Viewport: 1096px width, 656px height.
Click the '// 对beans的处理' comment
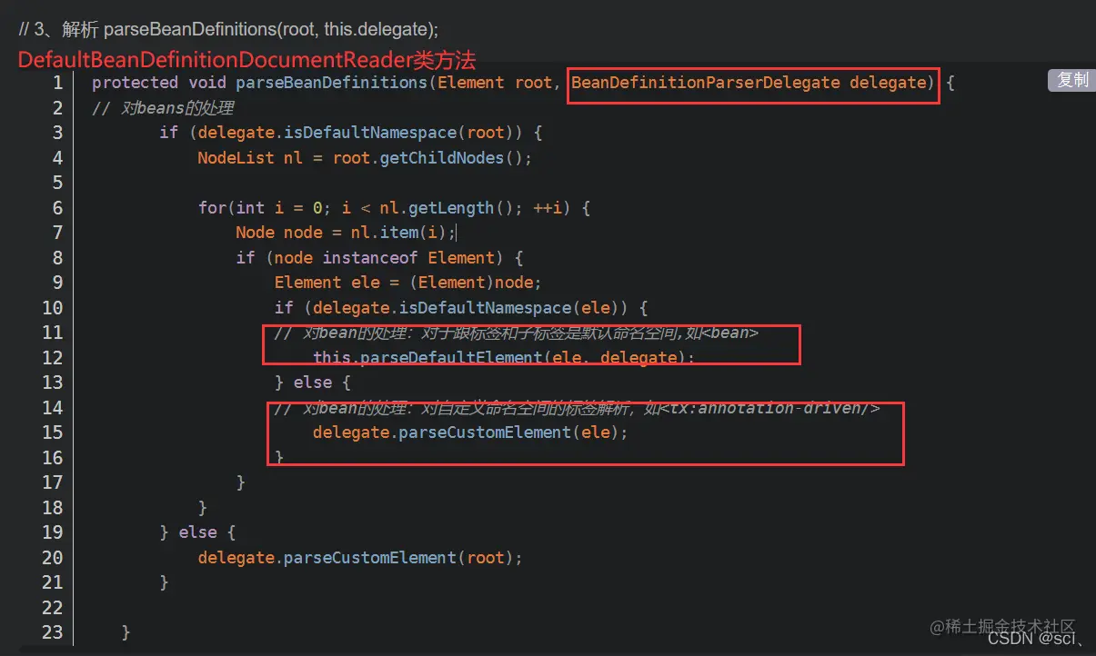coord(163,108)
